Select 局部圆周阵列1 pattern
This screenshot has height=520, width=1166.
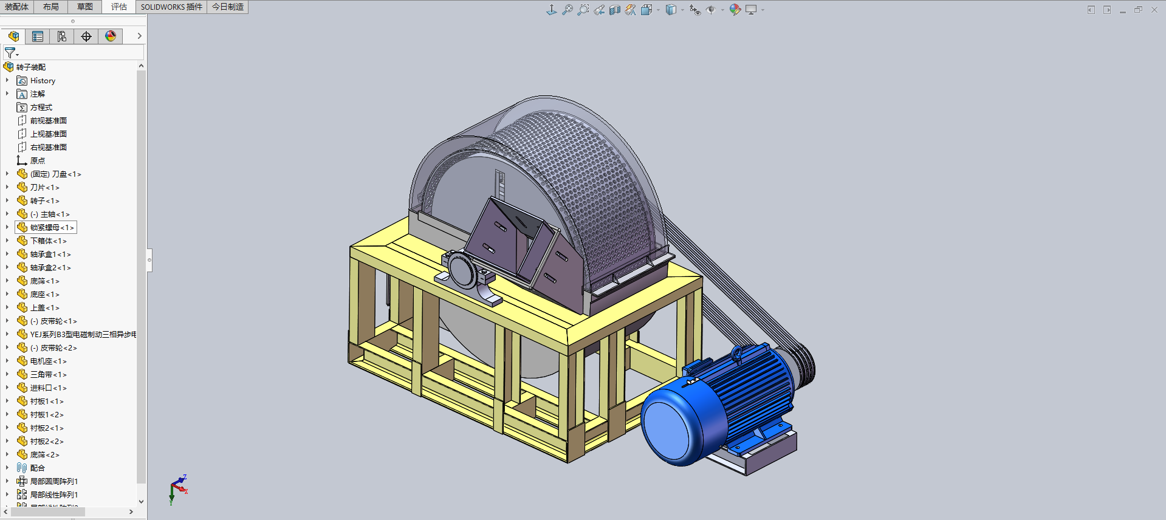coord(53,481)
